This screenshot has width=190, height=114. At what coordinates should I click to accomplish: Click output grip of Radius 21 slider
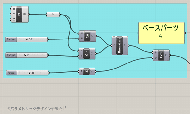[x=48, y=55]
